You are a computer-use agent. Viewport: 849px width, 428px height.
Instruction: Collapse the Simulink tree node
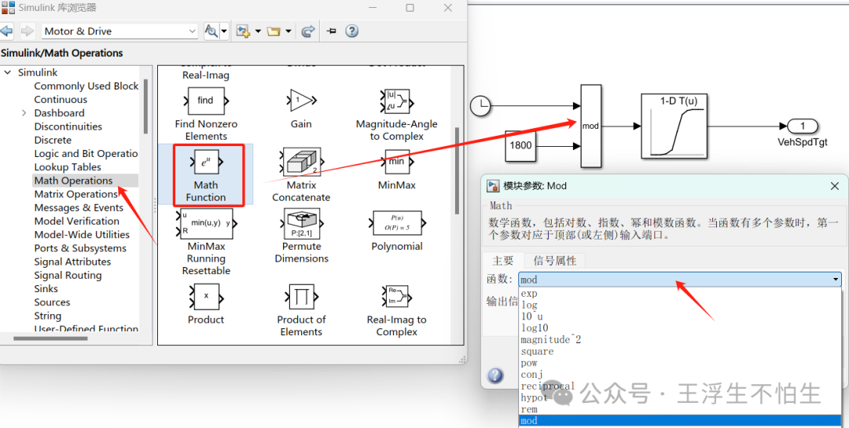(x=8, y=72)
